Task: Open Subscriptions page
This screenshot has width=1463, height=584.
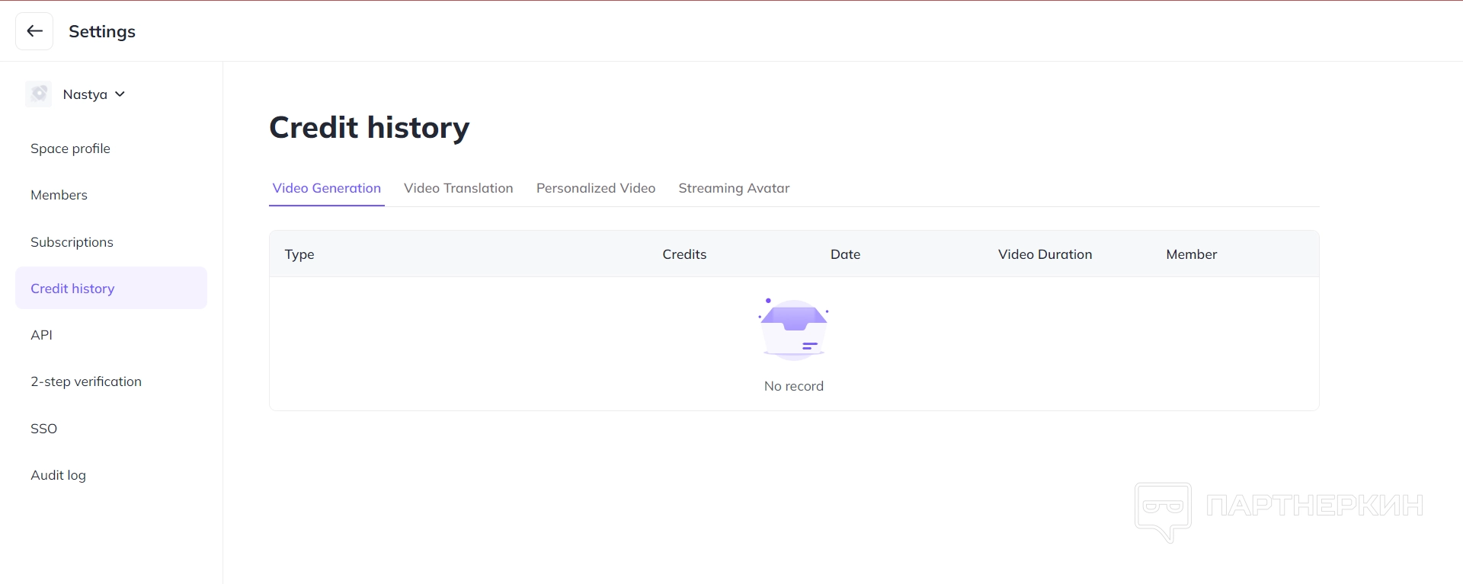Action: [72, 242]
